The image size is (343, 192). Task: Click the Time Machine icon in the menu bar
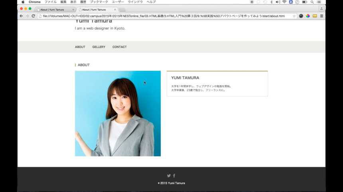[x=265, y=2]
